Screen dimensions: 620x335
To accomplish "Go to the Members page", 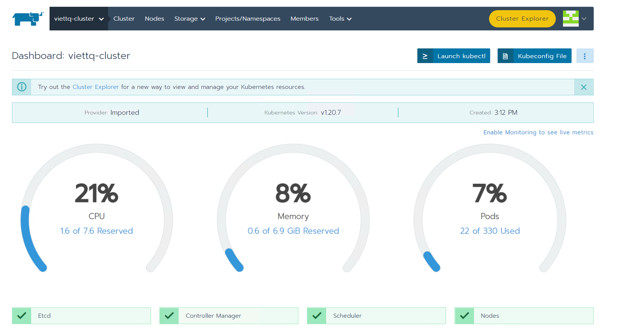I will point(304,19).
